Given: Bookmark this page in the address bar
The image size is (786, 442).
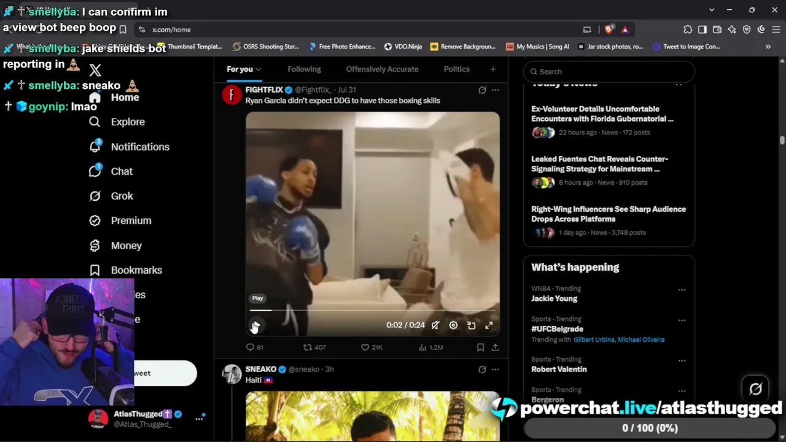Looking at the screenshot, I should (x=123, y=29).
